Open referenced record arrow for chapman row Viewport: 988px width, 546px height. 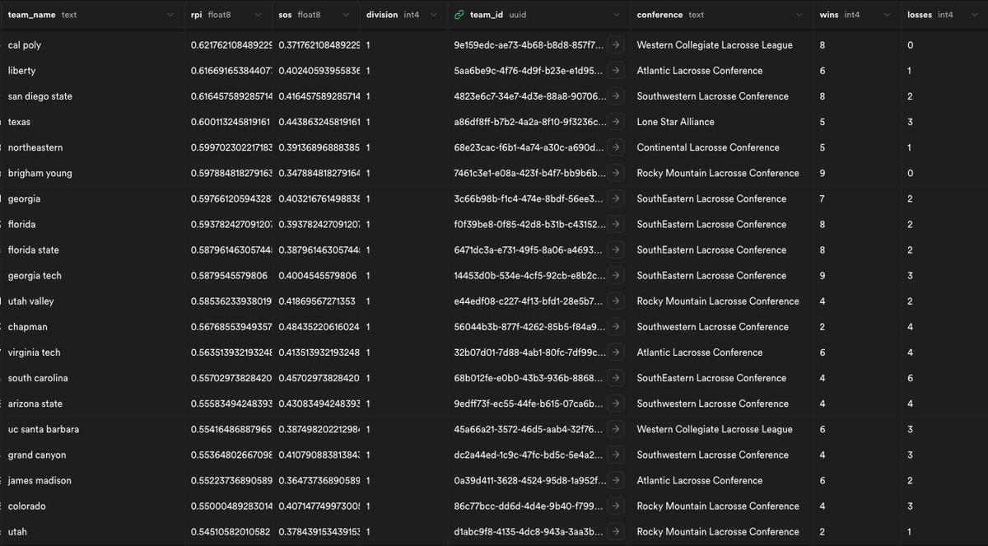pyautogui.click(x=616, y=327)
